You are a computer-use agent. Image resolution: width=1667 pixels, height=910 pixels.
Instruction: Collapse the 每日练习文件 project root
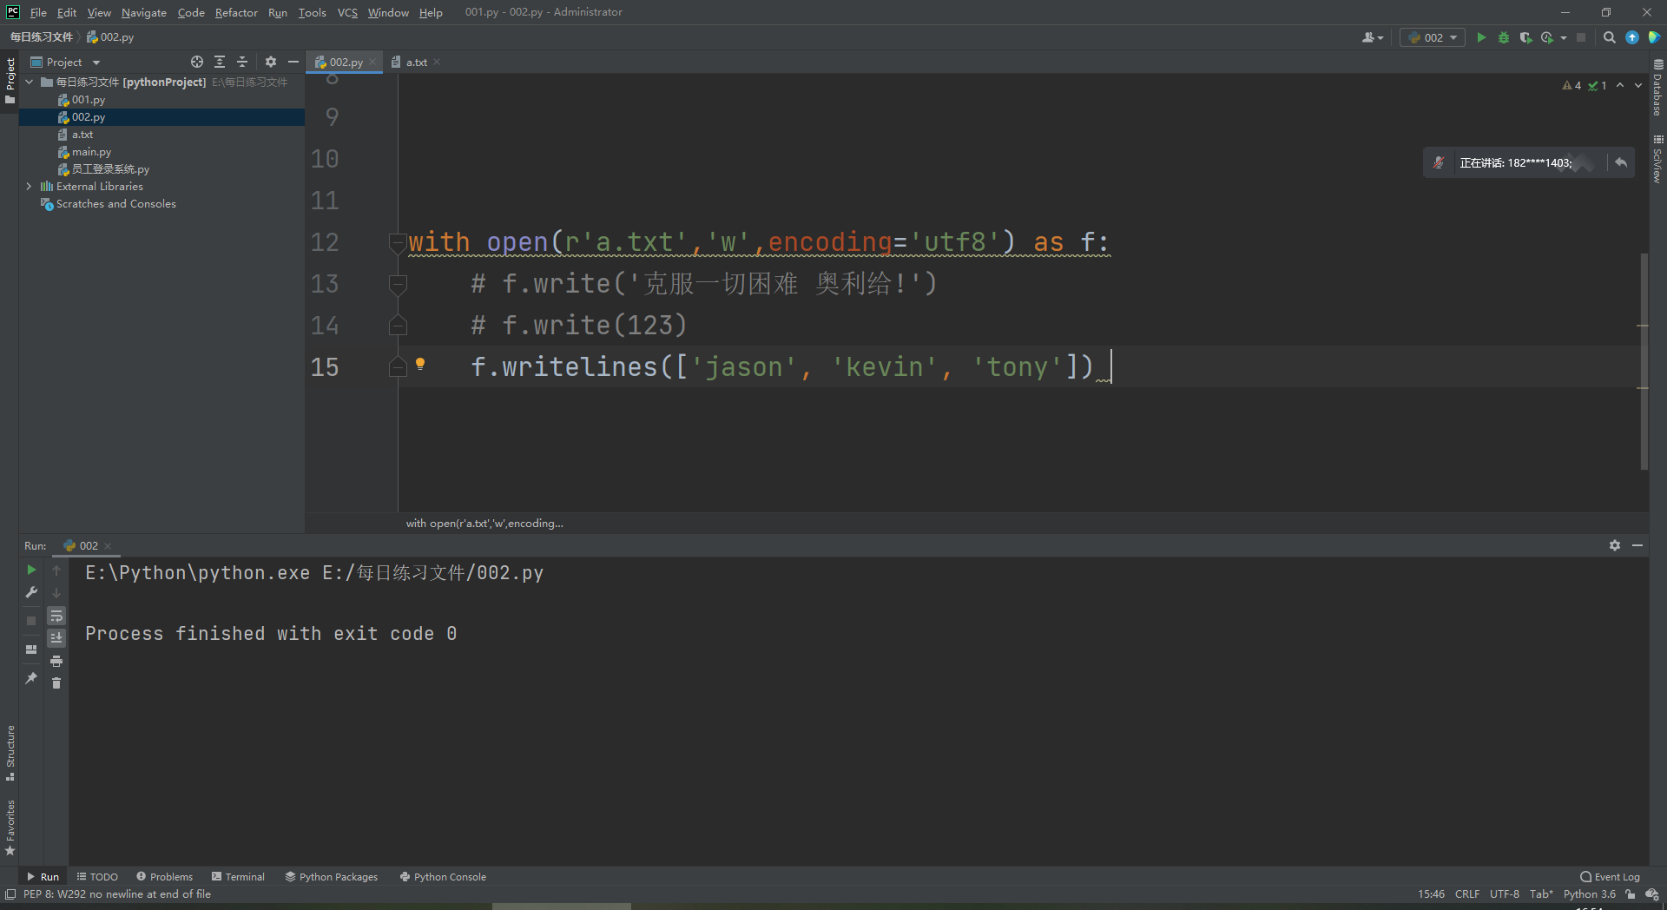[x=30, y=82]
